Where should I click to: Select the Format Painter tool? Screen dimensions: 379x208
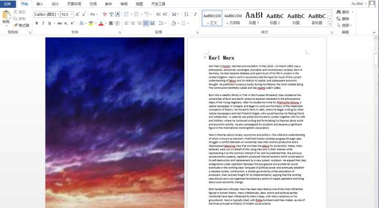click(x=21, y=25)
